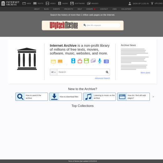This screenshot has height=163, width=163.
Task: Click the green floppy disk software icon
Action: coord(87,61)
